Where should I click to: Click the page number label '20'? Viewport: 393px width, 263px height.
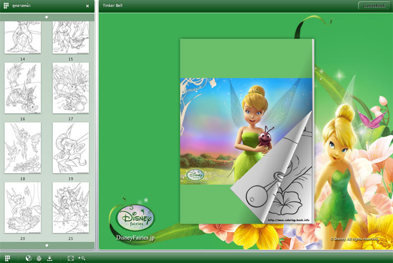coord(22,238)
